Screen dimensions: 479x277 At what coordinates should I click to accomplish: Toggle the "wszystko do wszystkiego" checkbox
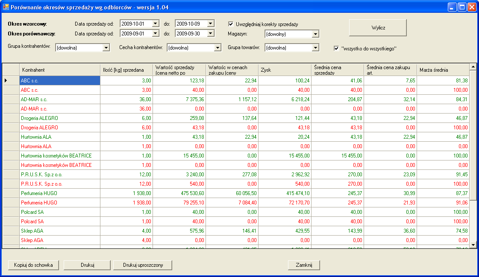[336, 48]
